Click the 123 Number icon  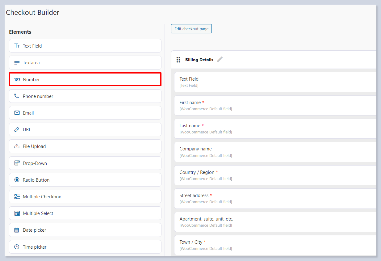coord(17,80)
